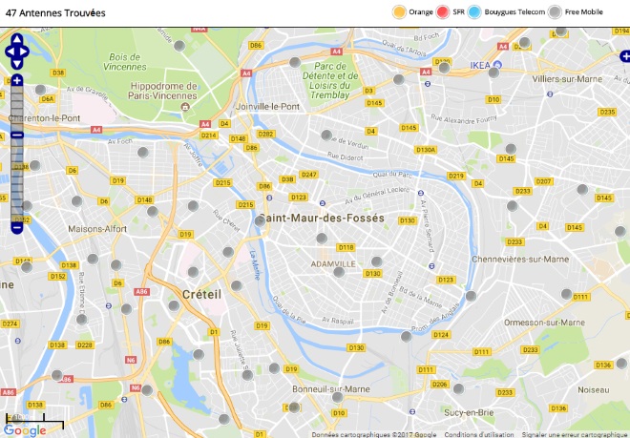Click the 'Chennevières-sur-Marne' label
Screen dimensions: 630x438
click(x=520, y=260)
